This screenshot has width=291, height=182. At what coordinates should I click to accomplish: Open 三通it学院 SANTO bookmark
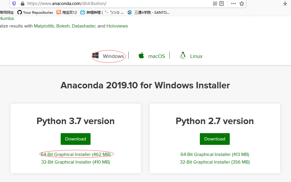(x=149, y=12)
